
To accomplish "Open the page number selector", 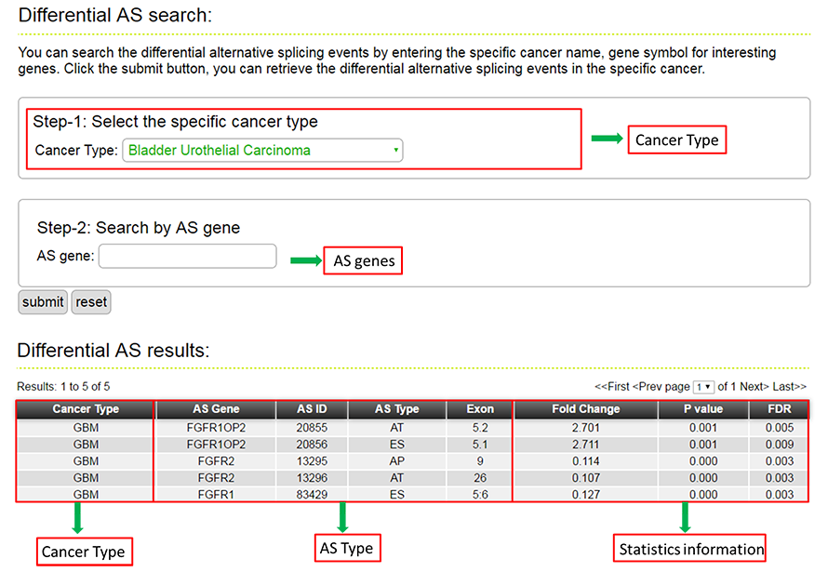I will point(705,386).
